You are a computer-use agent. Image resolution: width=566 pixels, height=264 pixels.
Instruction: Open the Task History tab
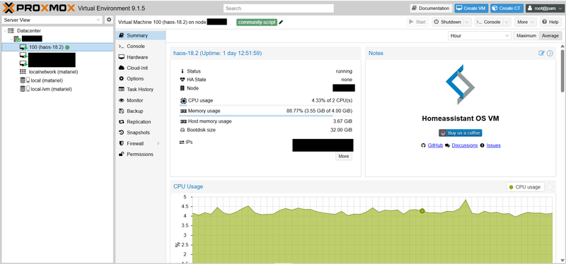pos(140,90)
